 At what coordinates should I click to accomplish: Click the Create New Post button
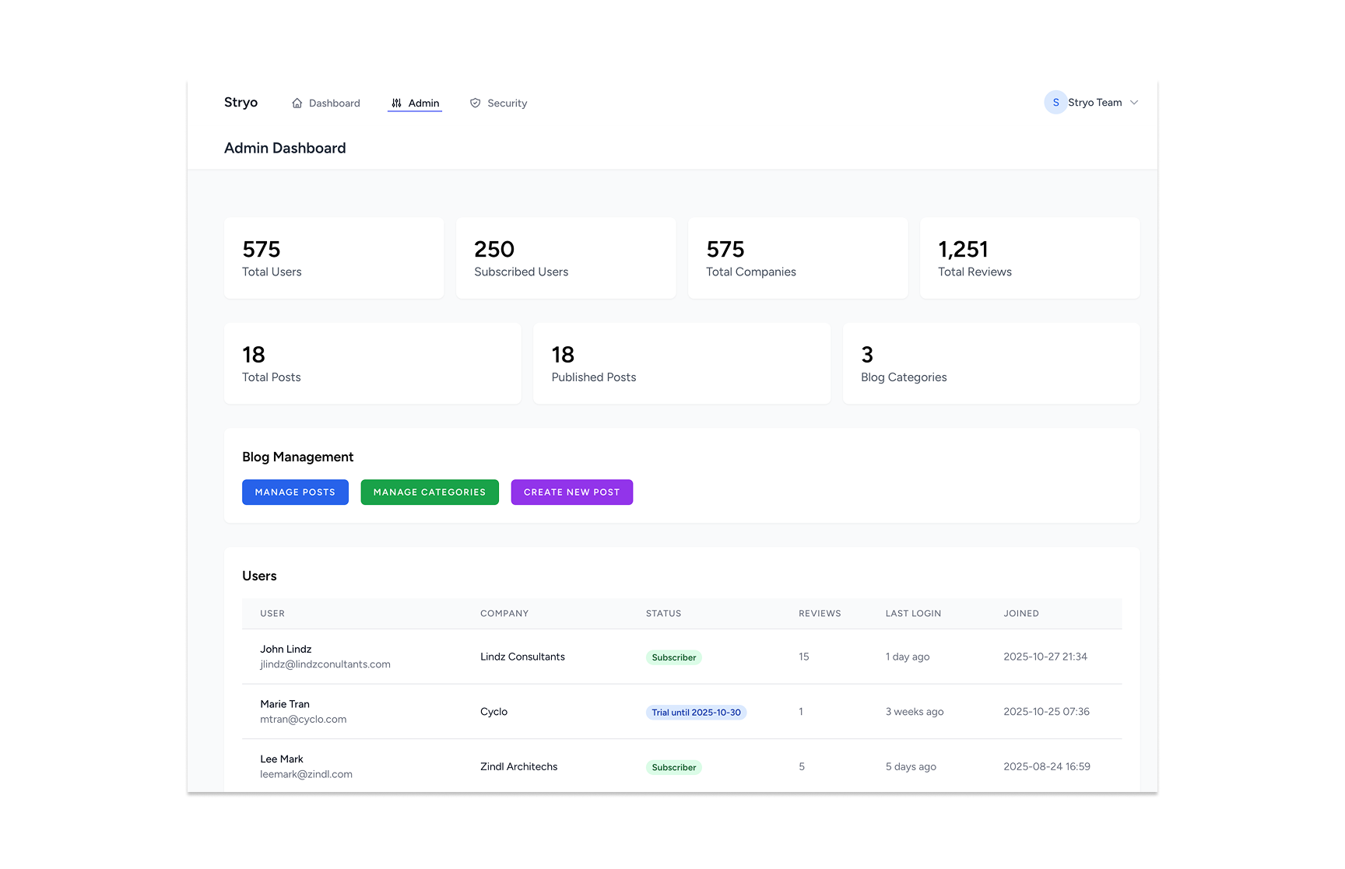pyautogui.click(x=571, y=492)
